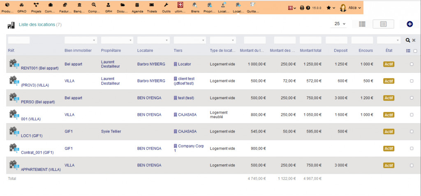Image resolution: width=421 pixels, height=196 pixels.
Task: Open Laurent Destailleur owner link in first row
Action: [x=110, y=64]
